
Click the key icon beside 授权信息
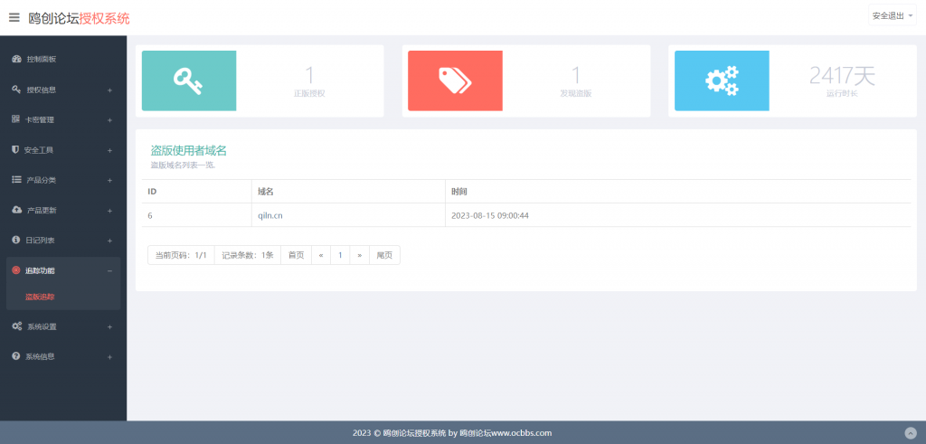16,90
